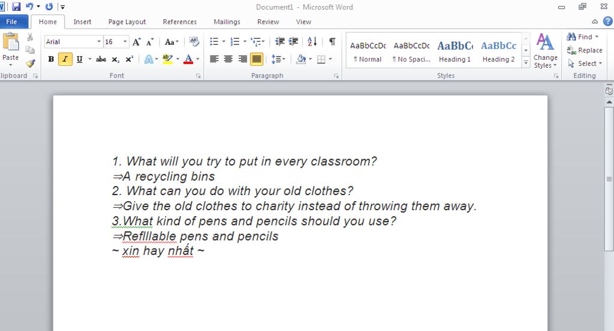614x331 pixels.
Task: Click the vertical scrollbar thumb
Action: coord(609,180)
